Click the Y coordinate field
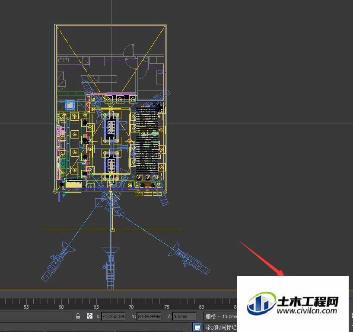Image resolution: width=353 pixels, height=332 pixels. click(149, 316)
